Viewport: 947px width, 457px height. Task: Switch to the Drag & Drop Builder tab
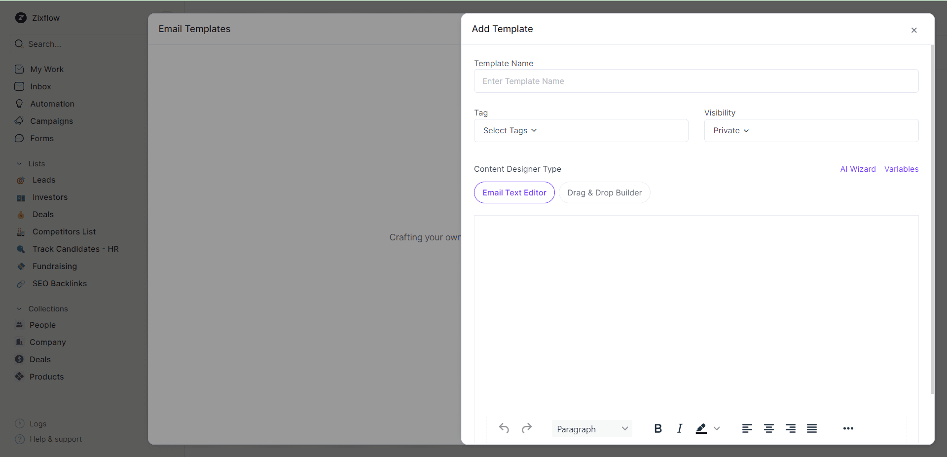pos(604,192)
